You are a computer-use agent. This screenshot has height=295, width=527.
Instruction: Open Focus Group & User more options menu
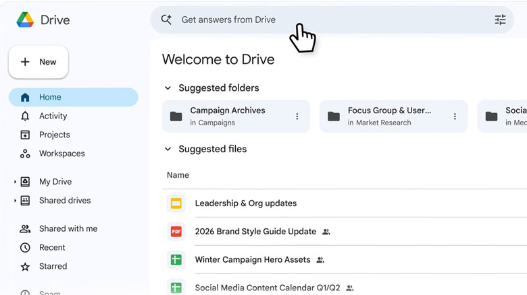click(455, 117)
